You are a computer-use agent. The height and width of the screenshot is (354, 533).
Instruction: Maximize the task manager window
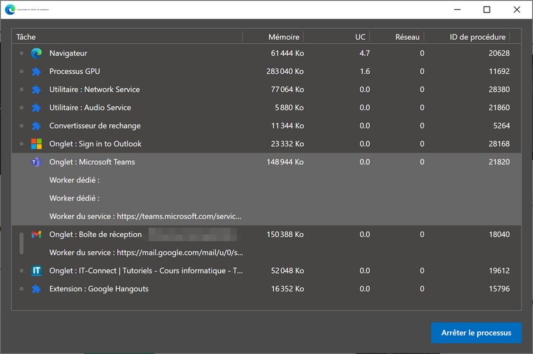tap(486, 9)
